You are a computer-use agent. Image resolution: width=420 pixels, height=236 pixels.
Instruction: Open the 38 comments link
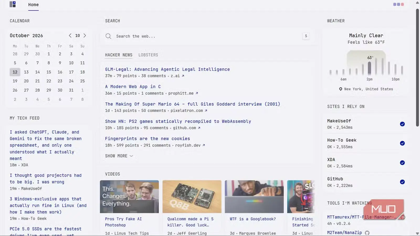[154, 76]
